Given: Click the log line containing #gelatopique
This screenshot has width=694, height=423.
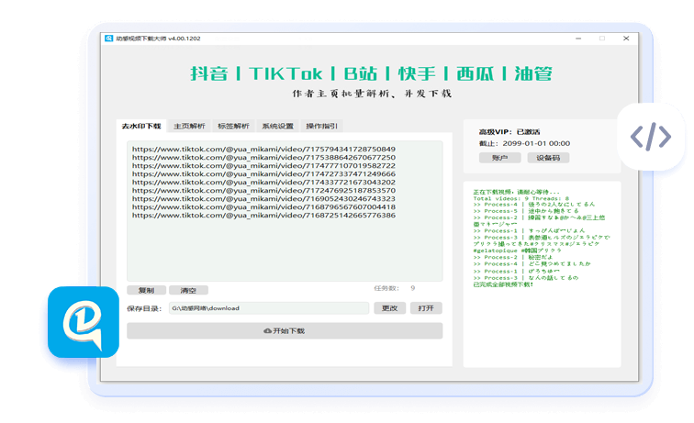Looking at the screenshot, I should click(517, 250).
